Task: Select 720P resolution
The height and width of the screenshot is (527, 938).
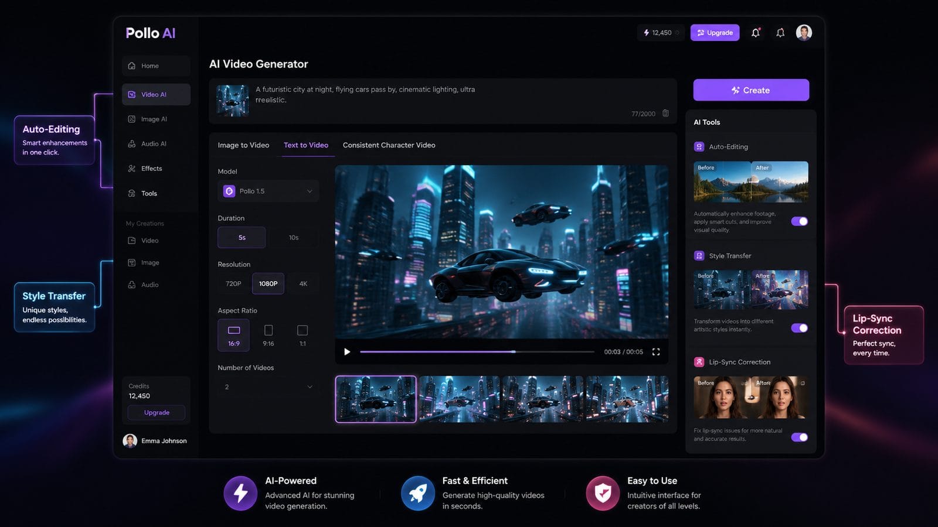Action: click(233, 284)
